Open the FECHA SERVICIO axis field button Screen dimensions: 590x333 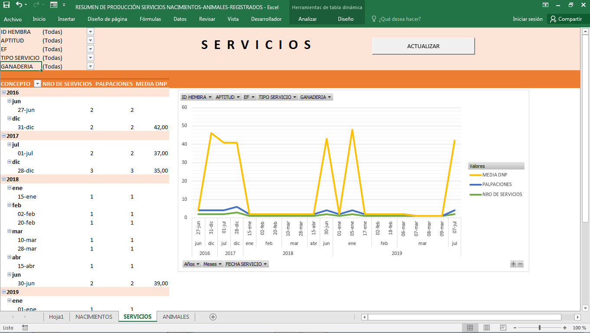point(246,264)
